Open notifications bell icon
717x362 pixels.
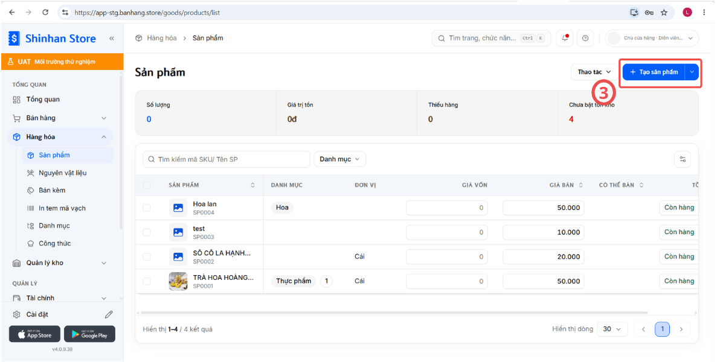point(565,39)
